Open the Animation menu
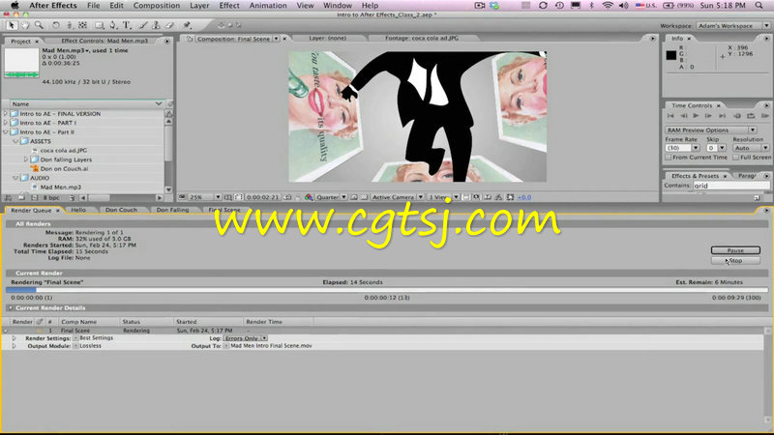Image resolution: width=774 pixels, height=435 pixels. coord(268,6)
